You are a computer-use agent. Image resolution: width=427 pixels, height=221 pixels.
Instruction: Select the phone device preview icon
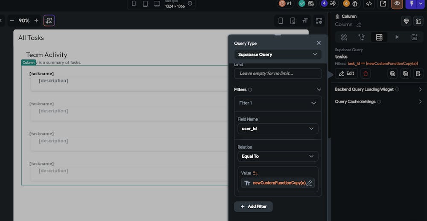point(134,3)
